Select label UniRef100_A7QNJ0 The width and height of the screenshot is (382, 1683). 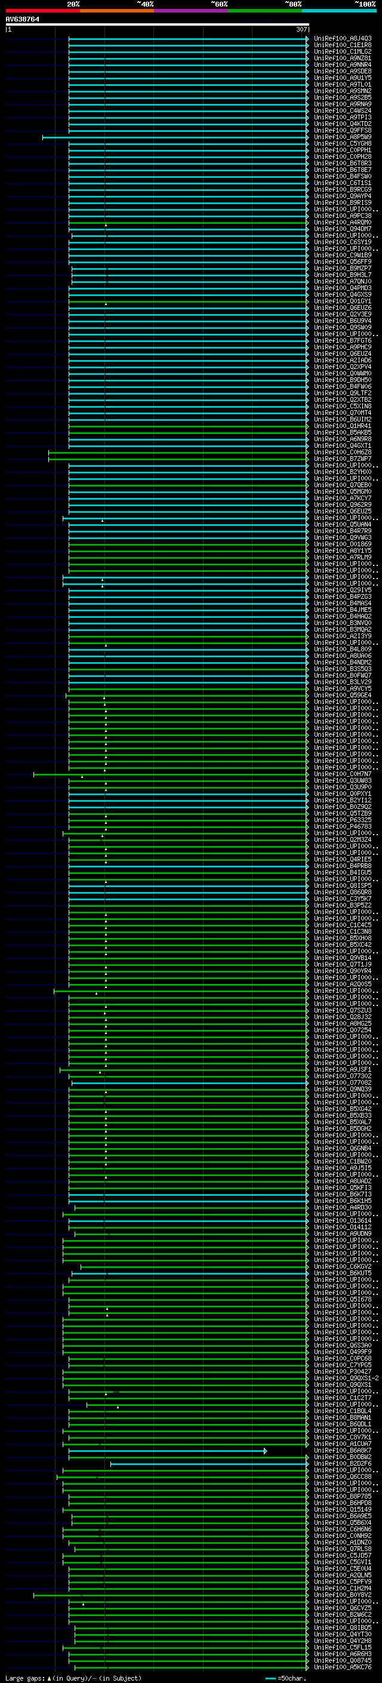coord(342,281)
